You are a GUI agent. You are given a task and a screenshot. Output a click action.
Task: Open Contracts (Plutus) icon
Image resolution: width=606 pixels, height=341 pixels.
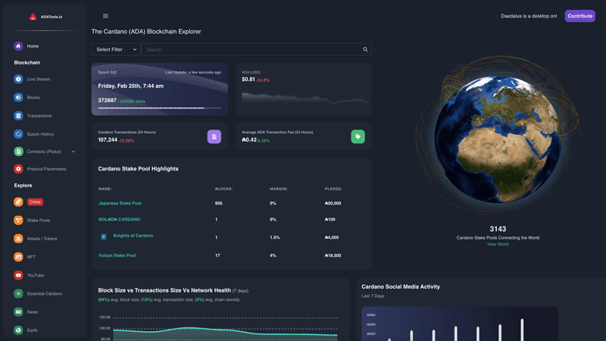click(x=18, y=152)
